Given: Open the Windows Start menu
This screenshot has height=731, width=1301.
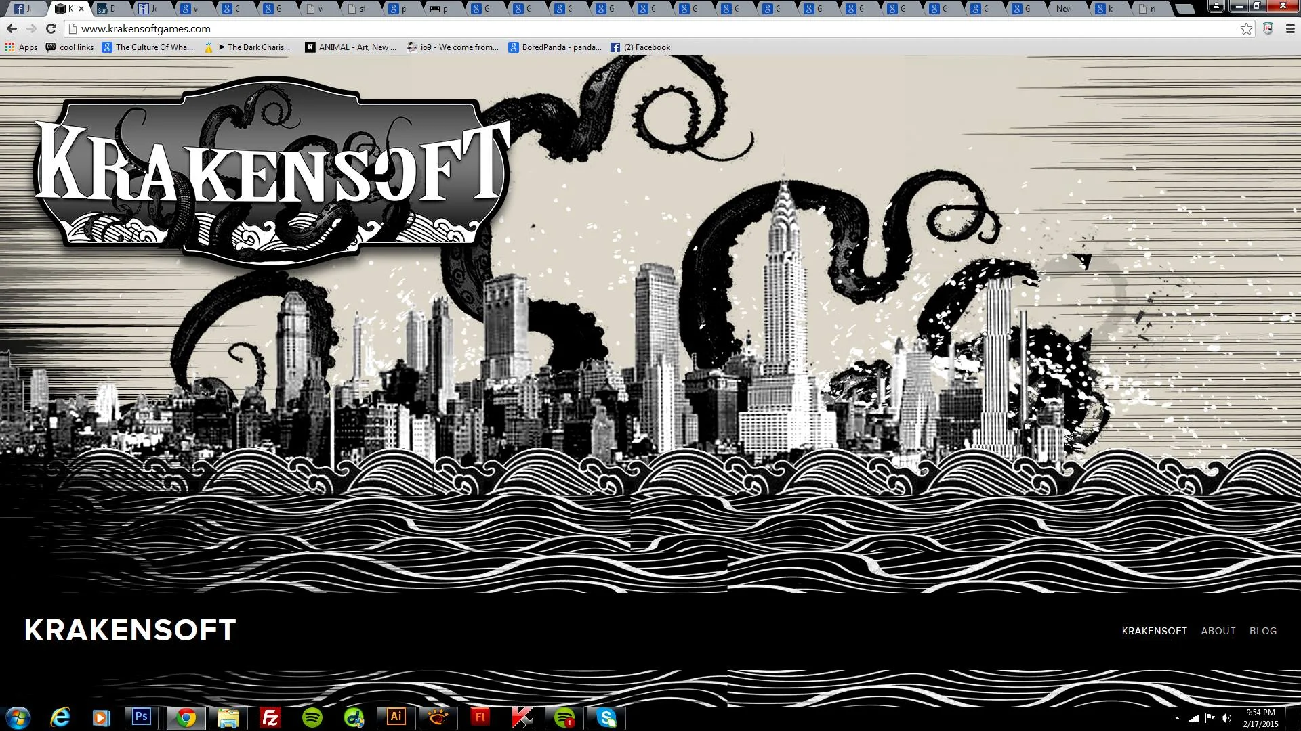Looking at the screenshot, I should (18, 717).
